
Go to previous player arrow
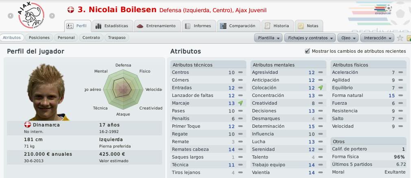pyautogui.click(x=11, y=16)
